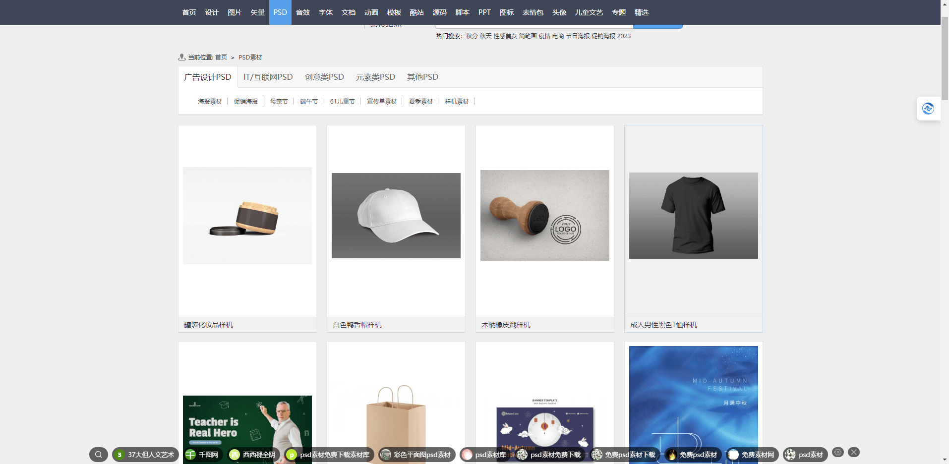Screen dimensions: 949x464
Task: Switch to the IT/互联网PSD tab
Action: tap(268, 77)
